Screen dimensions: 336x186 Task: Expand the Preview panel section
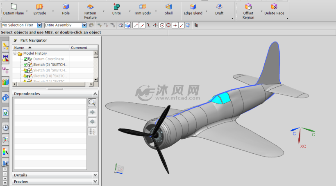[95, 182]
